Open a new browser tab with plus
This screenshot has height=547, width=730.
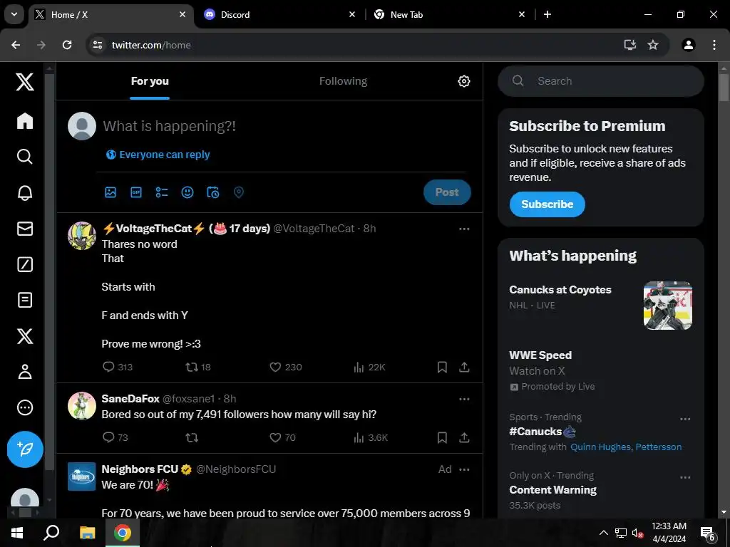coord(547,14)
